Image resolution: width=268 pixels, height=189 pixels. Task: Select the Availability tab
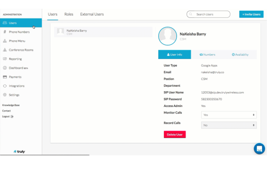click(x=240, y=55)
